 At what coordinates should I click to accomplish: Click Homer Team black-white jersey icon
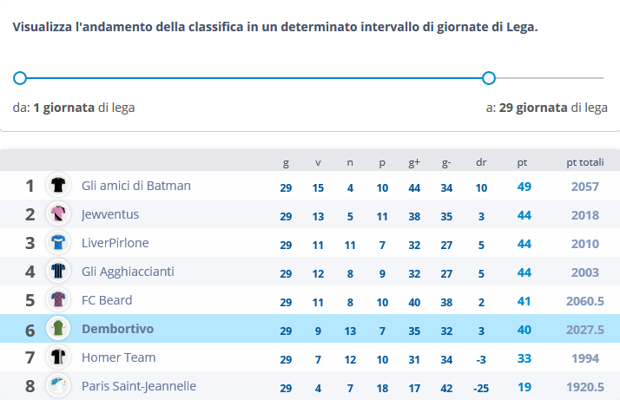click(58, 357)
